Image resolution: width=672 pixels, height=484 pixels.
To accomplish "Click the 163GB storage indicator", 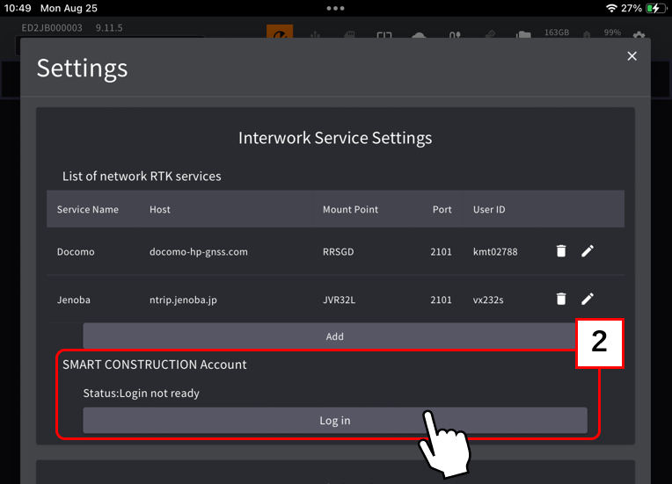I will point(556,33).
